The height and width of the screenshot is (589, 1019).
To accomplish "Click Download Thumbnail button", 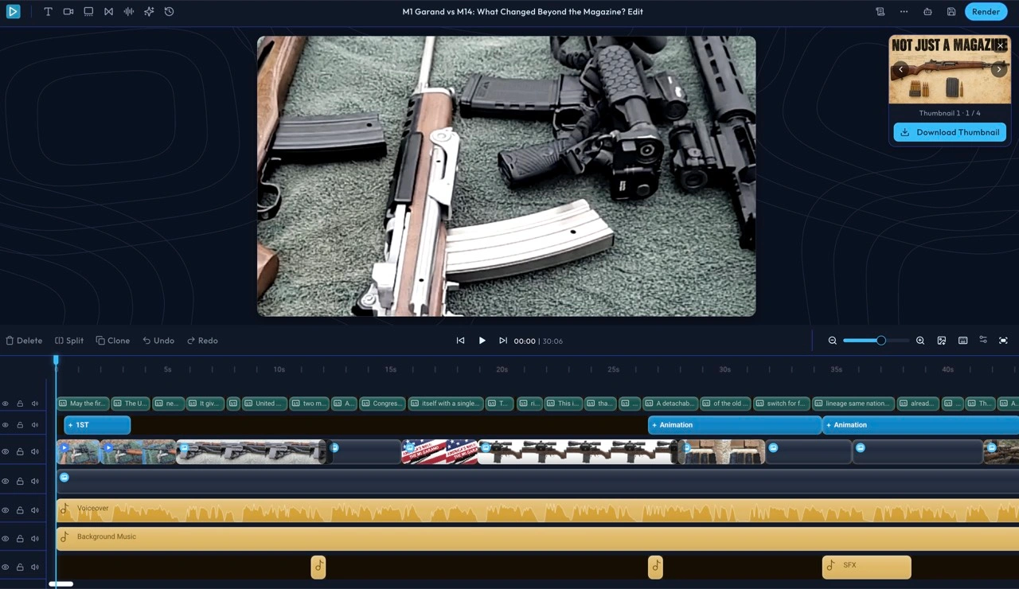I will 950,132.
